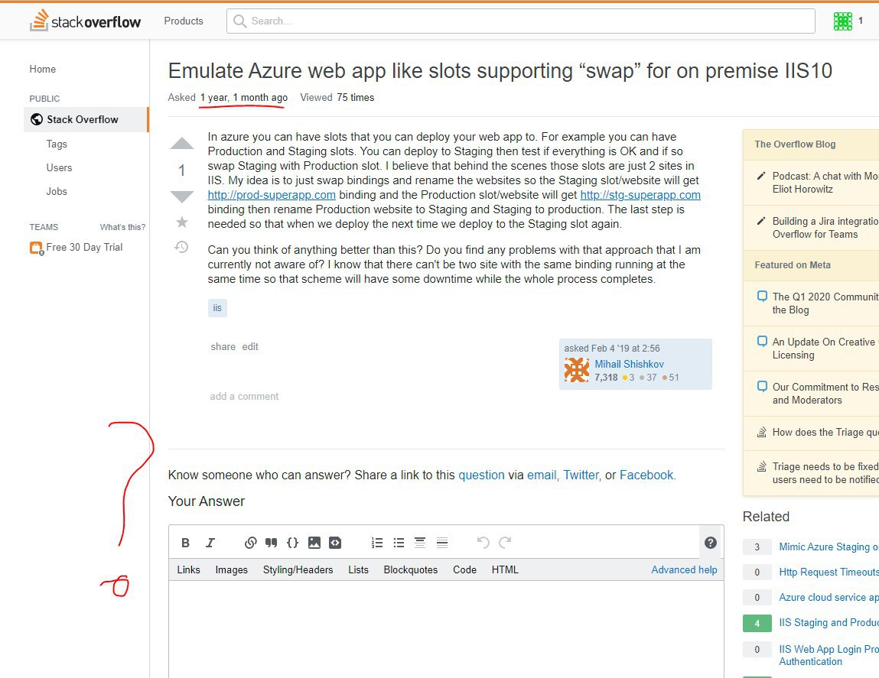The width and height of the screenshot is (879, 678).
Task: Click the Stack Overflow logo
Action: [85, 21]
